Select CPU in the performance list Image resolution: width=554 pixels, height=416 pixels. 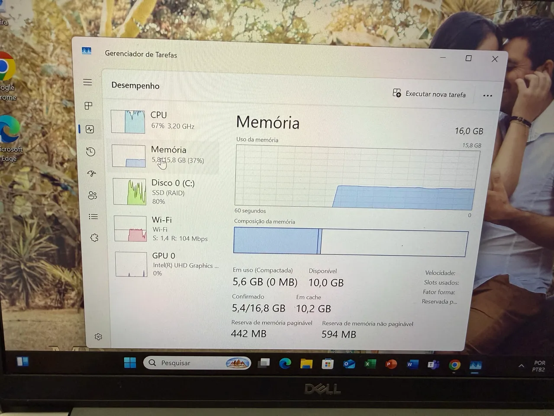point(164,121)
